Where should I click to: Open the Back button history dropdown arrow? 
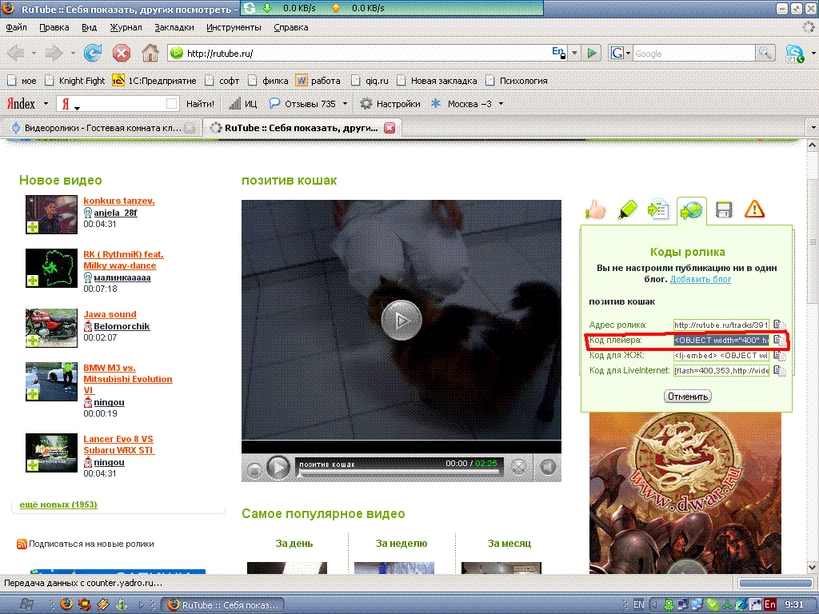click(34, 53)
